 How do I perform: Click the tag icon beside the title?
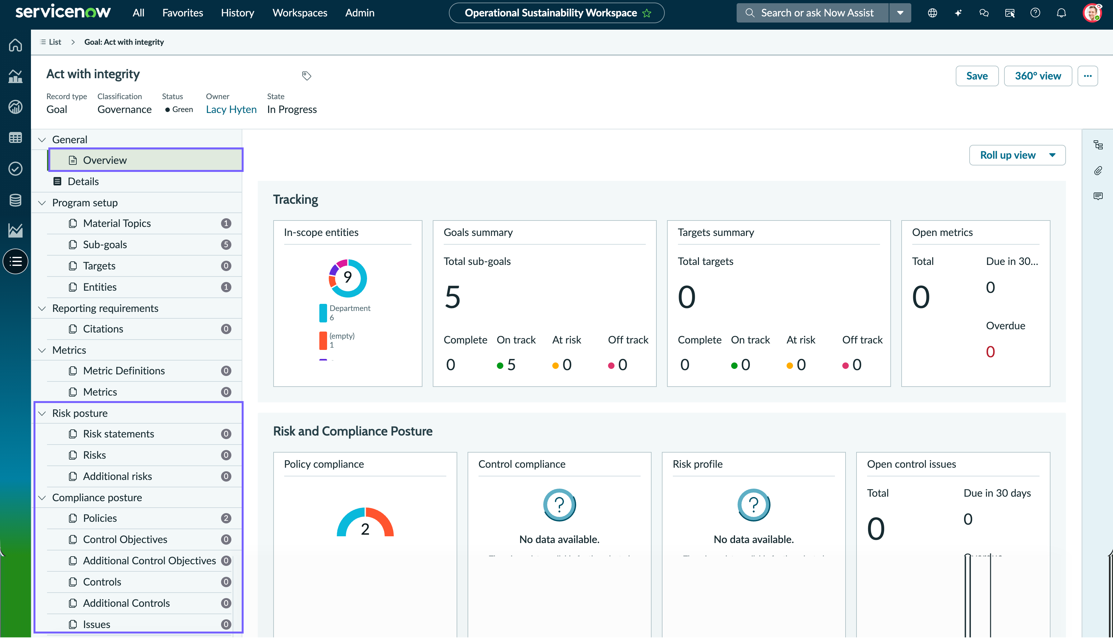(x=306, y=76)
